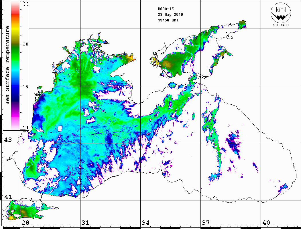
Task: Click the MHI NASU logo emblem
Action: coord(281,13)
